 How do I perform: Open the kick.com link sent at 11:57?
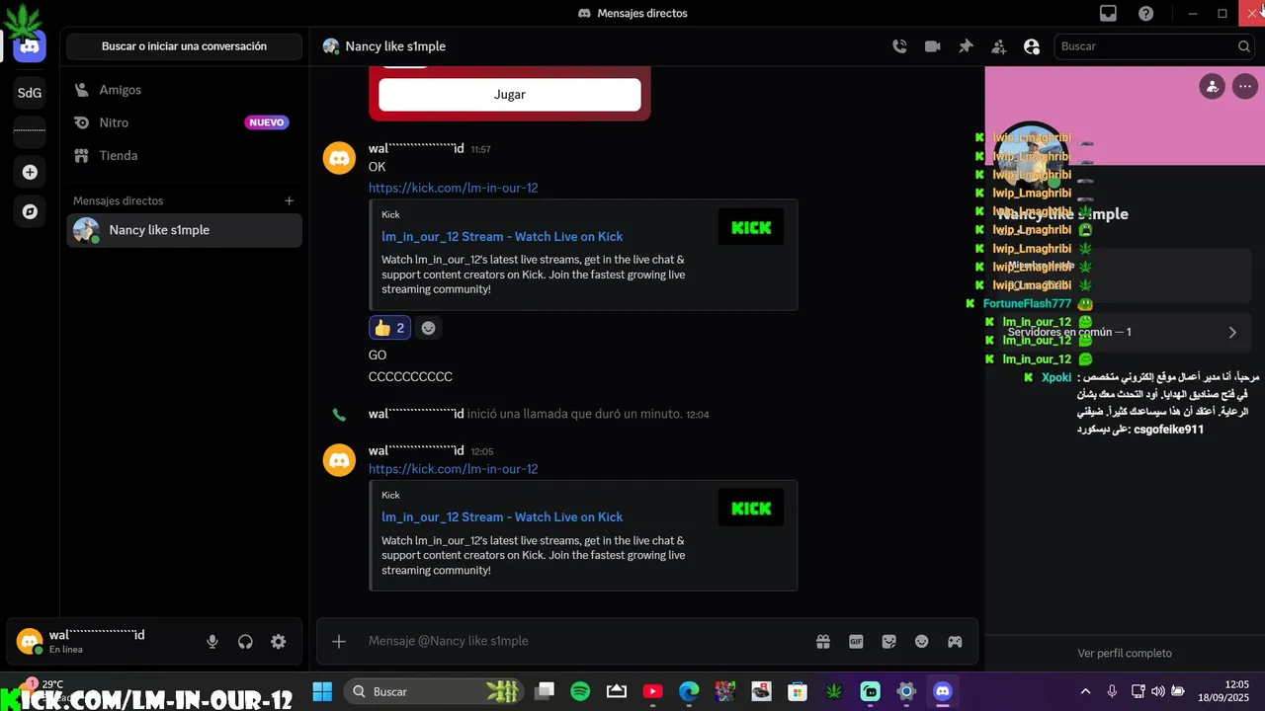453,188
